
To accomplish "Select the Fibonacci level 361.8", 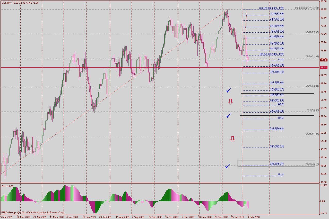I will click(x=281, y=175).
